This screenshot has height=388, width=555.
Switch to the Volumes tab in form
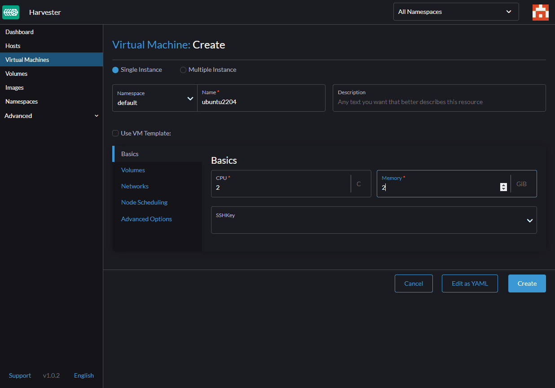tap(133, 170)
